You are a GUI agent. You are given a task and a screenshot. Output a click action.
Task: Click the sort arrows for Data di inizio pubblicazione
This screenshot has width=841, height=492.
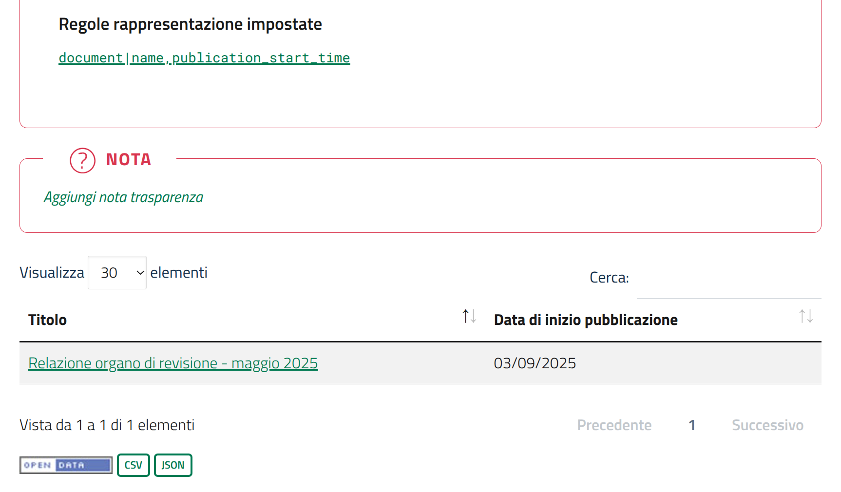point(805,317)
